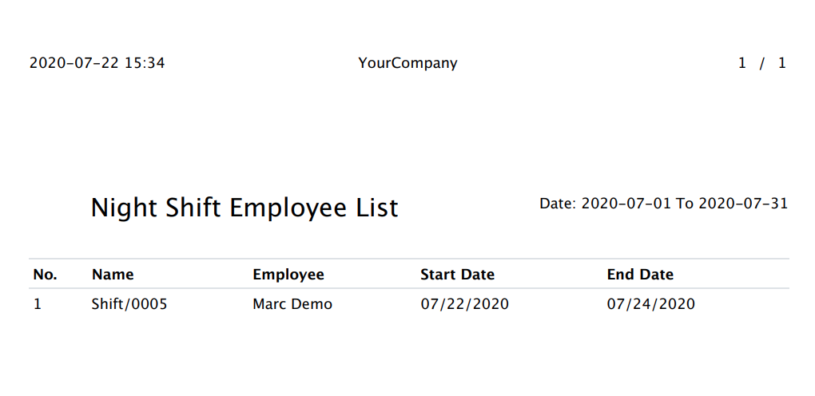Click the Night Shift Employee List title

pyautogui.click(x=245, y=208)
